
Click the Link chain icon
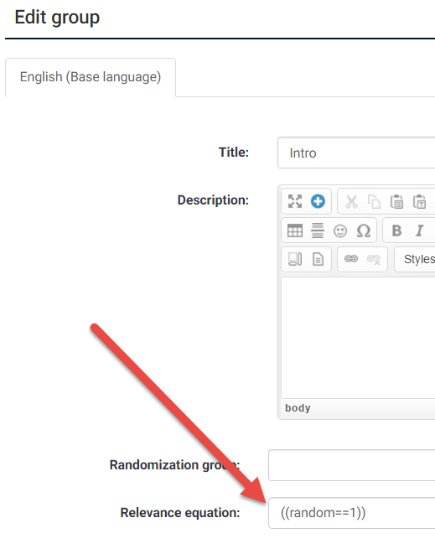click(351, 259)
